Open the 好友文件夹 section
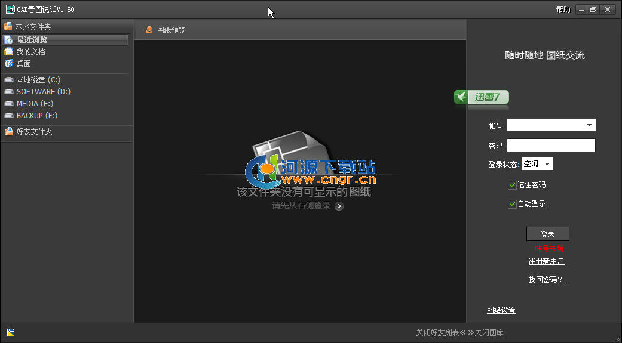 point(34,131)
